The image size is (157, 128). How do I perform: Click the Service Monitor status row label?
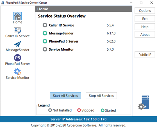[x=61, y=49]
